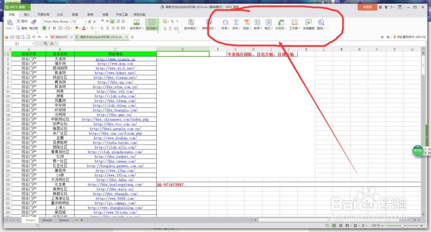The image size is (431, 232).
Task: Toggle Wrap Text (自动换行) button
Action: tap(152, 24)
